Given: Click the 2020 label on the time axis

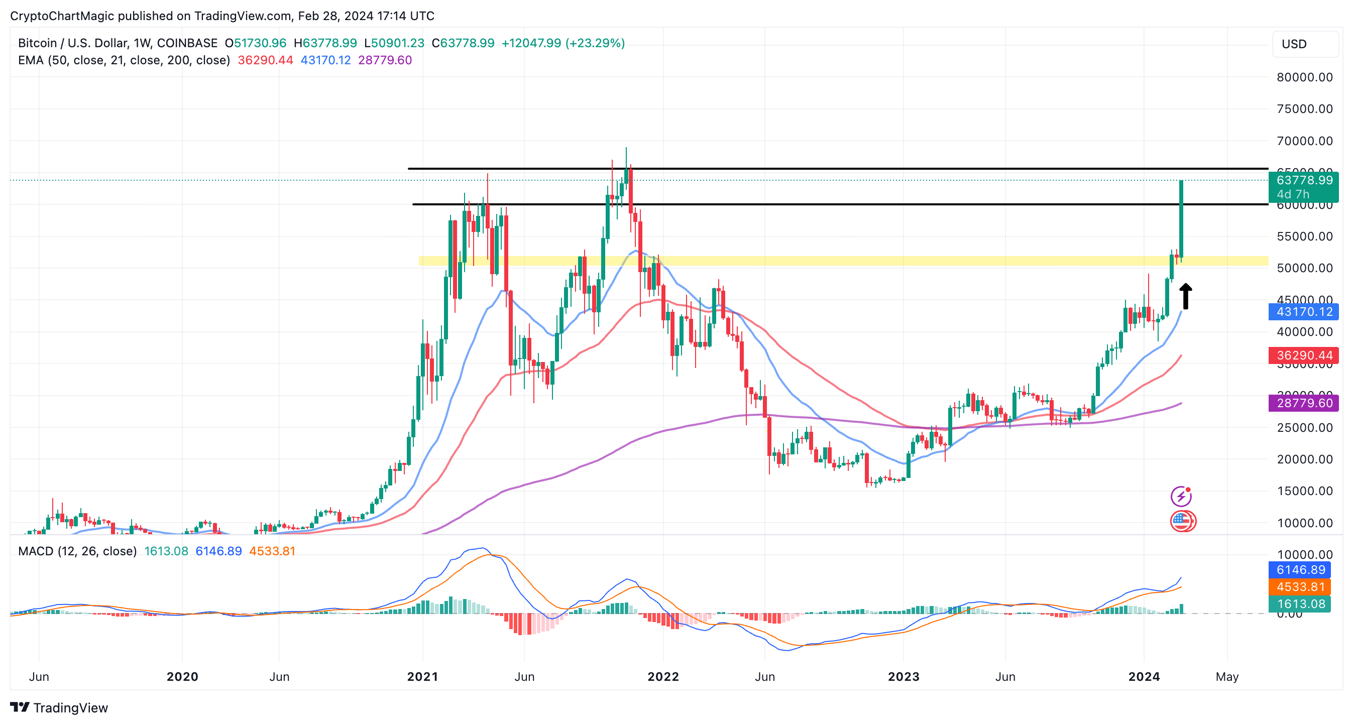Looking at the screenshot, I should 182,677.
